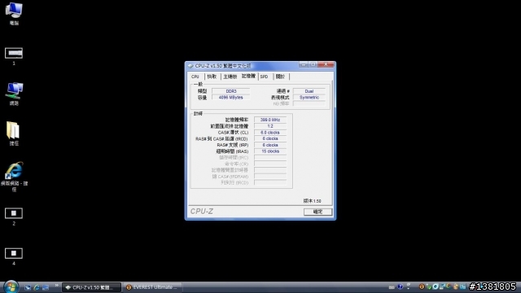
Task: Open the Network desktop icon
Action: coord(14,94)
